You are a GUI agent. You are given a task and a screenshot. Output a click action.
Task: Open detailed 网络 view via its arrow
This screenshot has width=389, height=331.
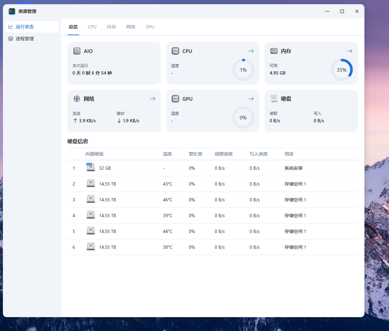coord(152,99)
